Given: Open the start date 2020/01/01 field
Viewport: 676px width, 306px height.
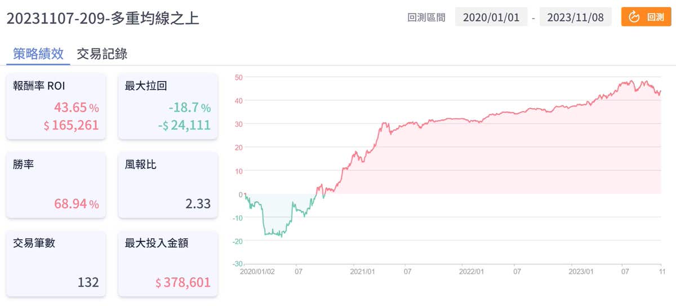Looking at the screenshot, I should (491, 17).
